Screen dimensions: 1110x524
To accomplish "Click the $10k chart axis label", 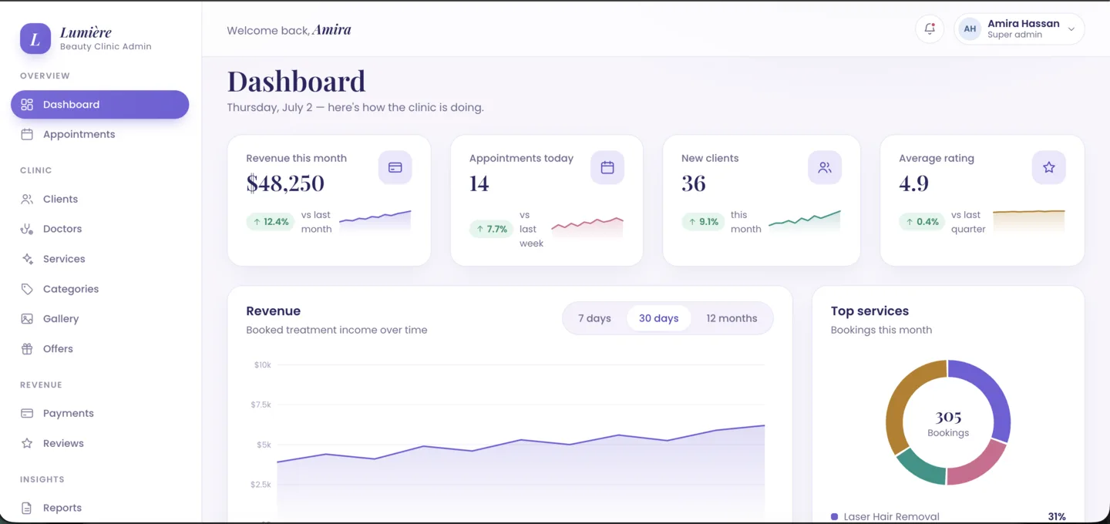I will (x=262, y=364).
